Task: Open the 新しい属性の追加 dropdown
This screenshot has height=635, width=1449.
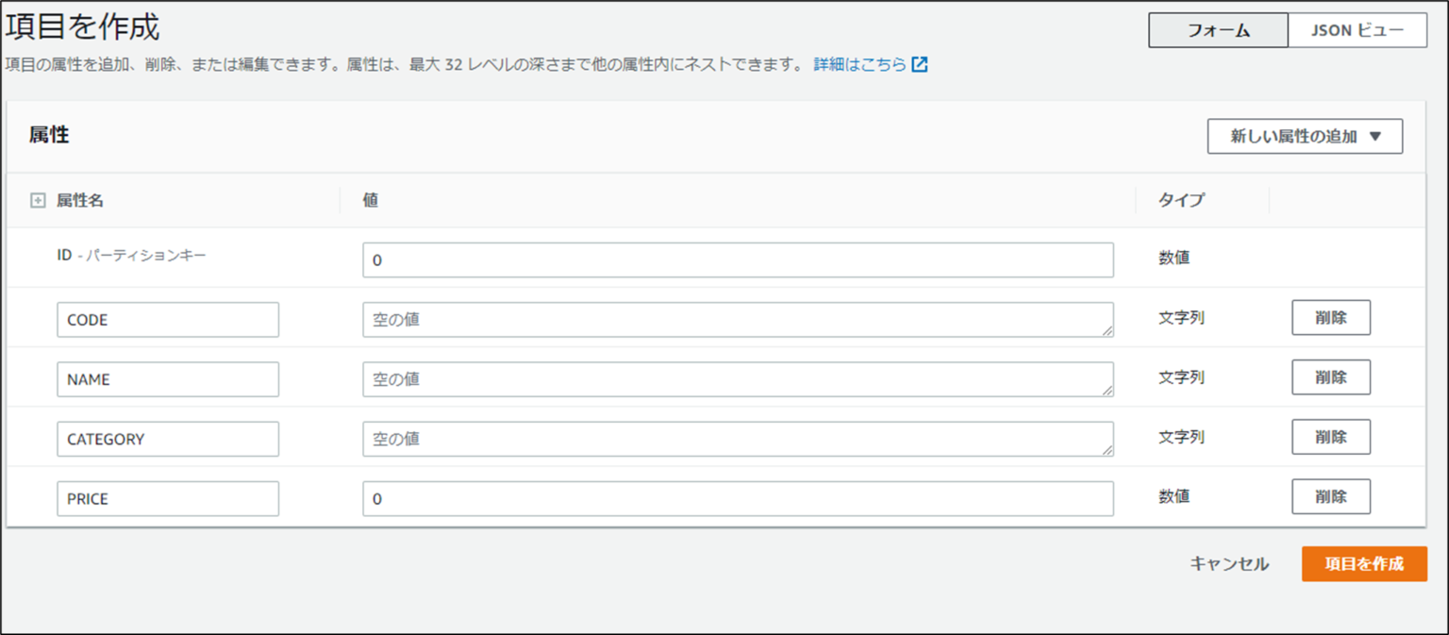Action: pos(1305,136)
